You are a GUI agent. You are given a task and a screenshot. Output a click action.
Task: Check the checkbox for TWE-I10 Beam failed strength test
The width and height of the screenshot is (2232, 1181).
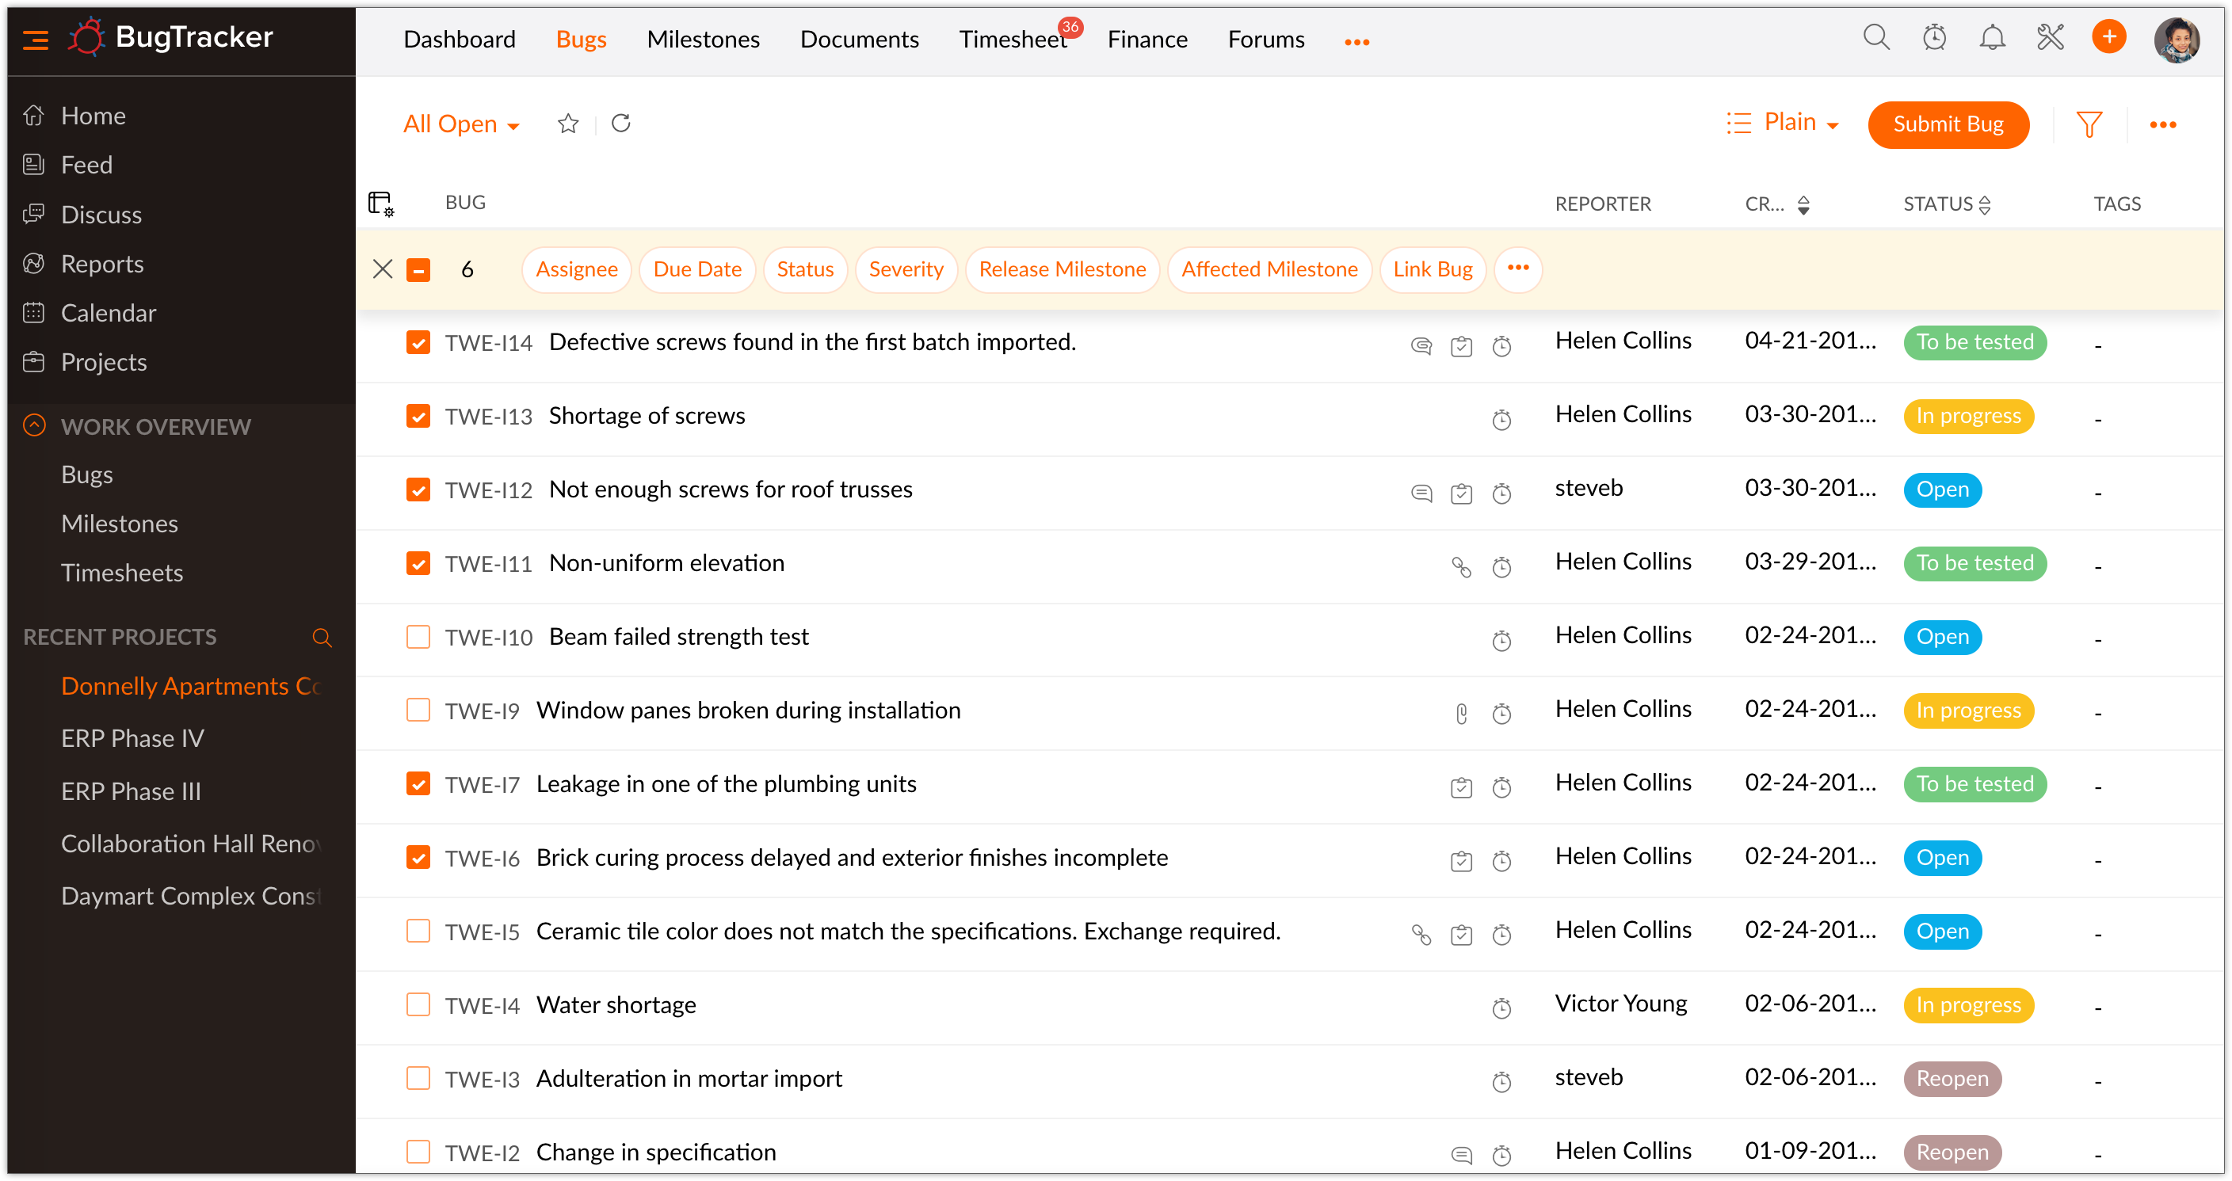418,636
